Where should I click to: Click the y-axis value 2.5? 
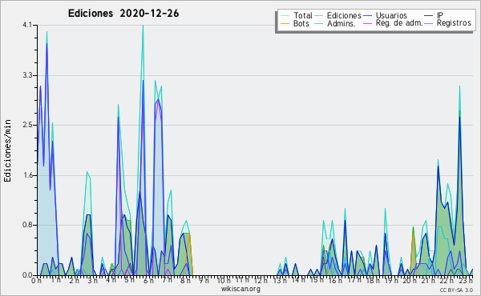click(x=27, y=125)
